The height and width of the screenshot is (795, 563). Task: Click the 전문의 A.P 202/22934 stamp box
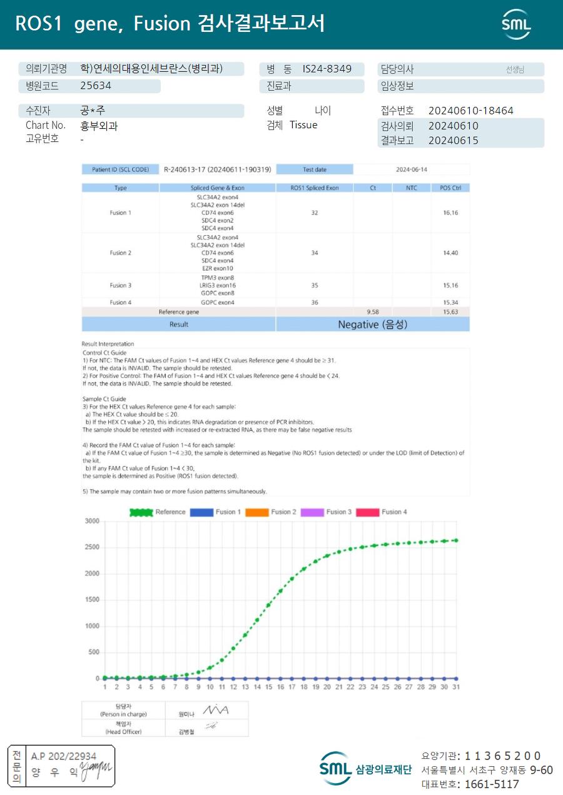point(61,766)
